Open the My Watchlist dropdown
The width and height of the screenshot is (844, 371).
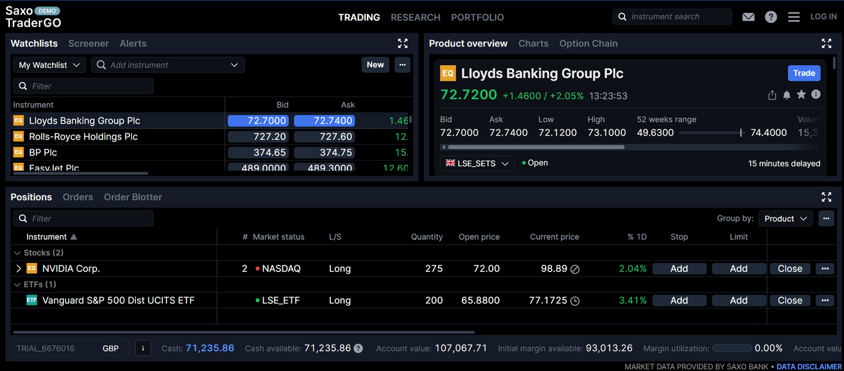[x=49, y=64]
